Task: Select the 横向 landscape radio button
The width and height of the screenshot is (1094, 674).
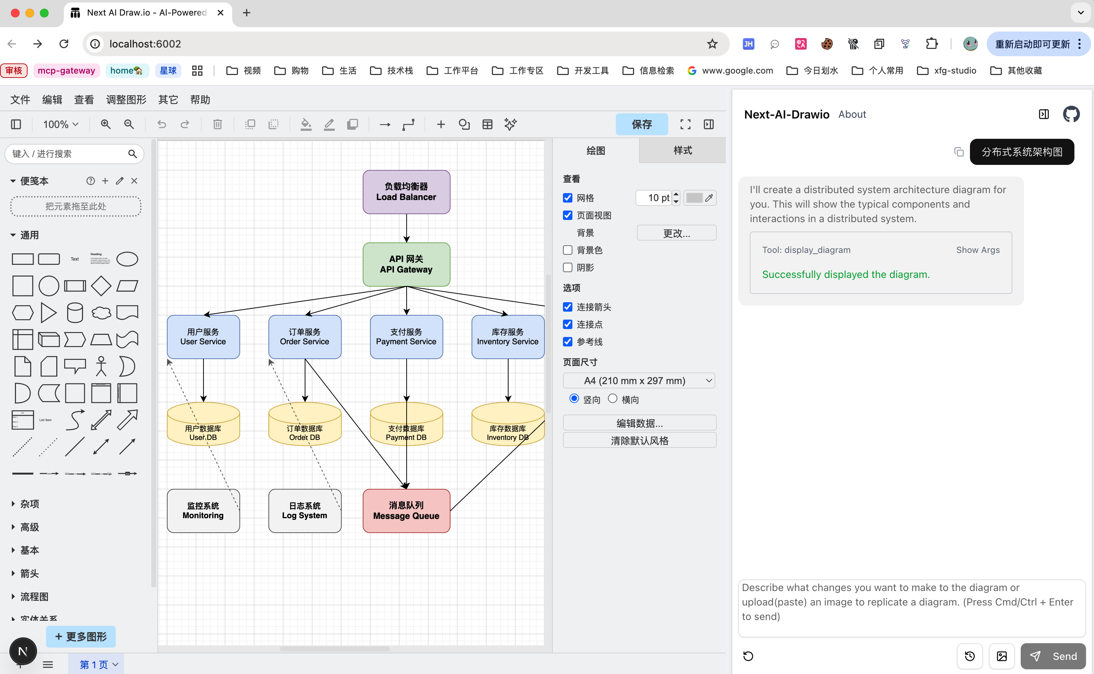Action: (x=613, y=399)
